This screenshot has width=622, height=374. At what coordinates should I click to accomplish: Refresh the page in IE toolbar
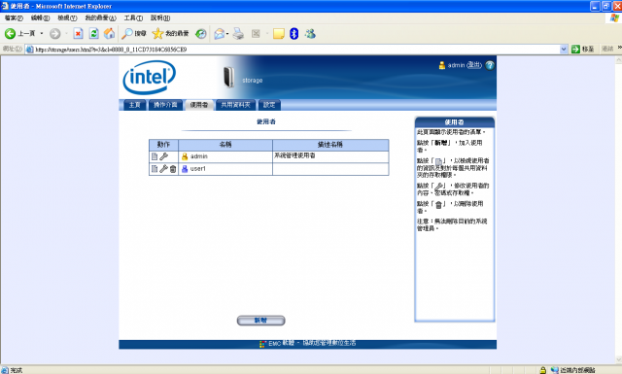(93, 34)
